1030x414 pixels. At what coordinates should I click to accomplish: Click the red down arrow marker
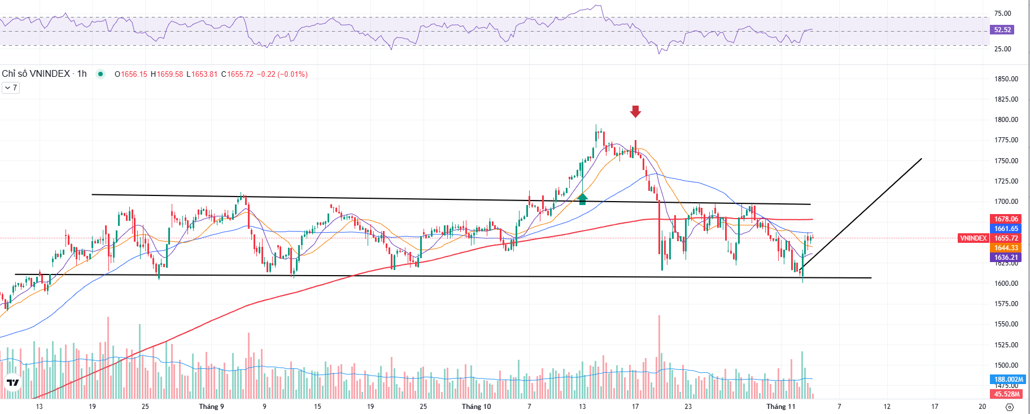635,111
